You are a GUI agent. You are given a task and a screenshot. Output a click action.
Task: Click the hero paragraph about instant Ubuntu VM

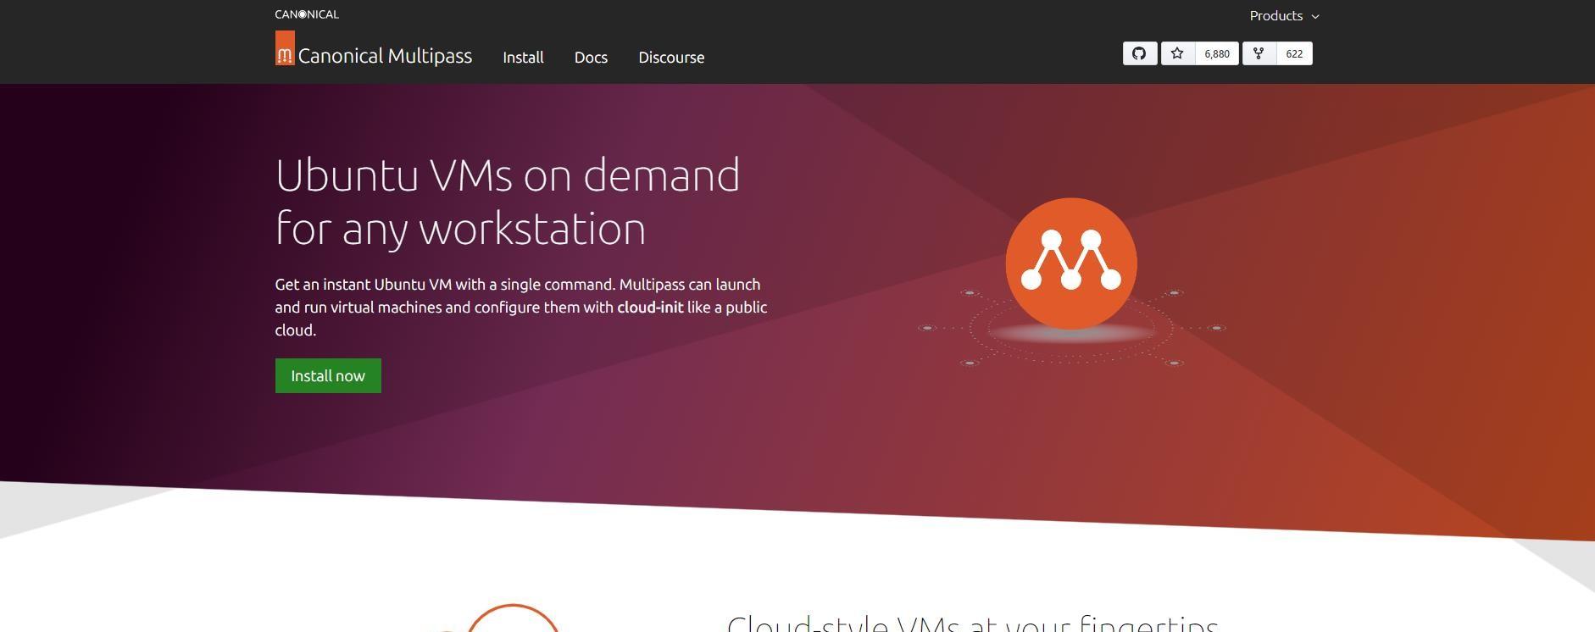520,308
